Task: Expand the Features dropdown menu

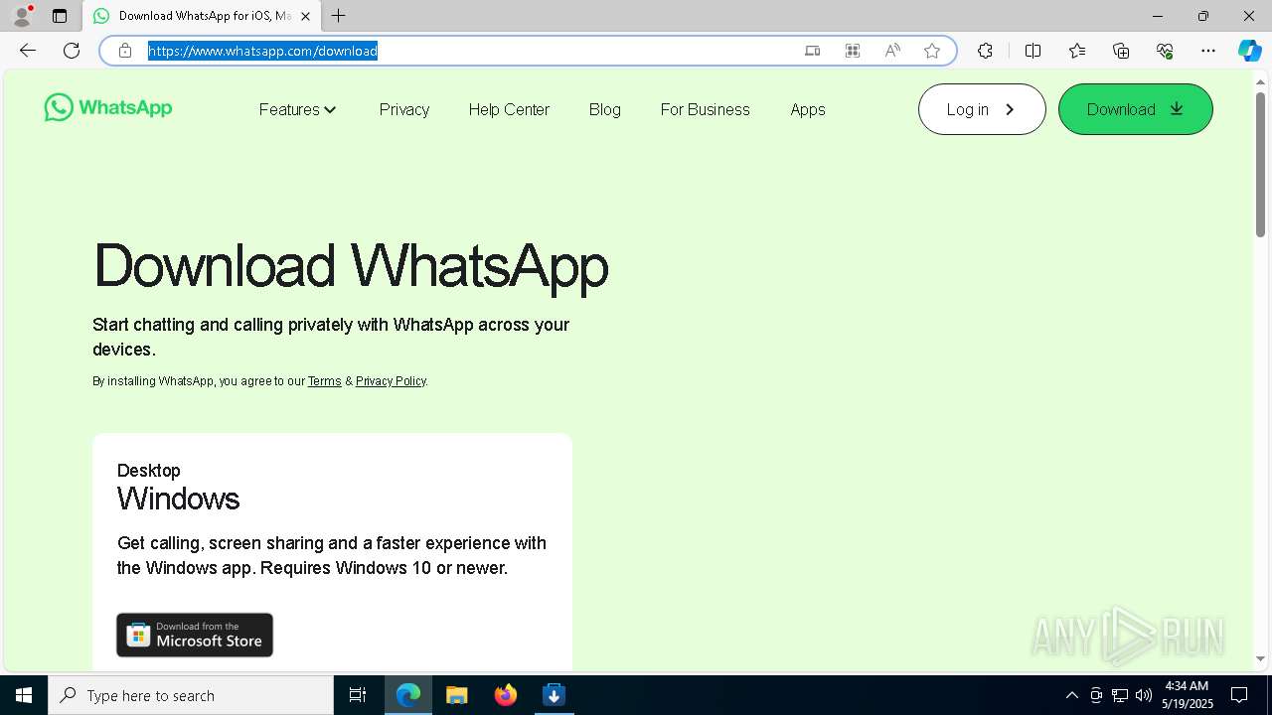Action: pyautogui.click(x=298, y=109)
